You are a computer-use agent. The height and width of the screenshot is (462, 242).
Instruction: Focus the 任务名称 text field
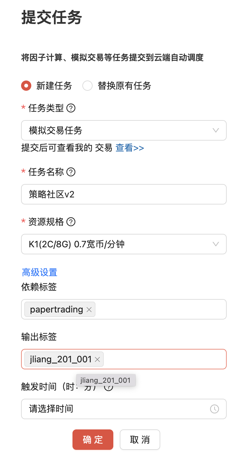tap(124, 194)
